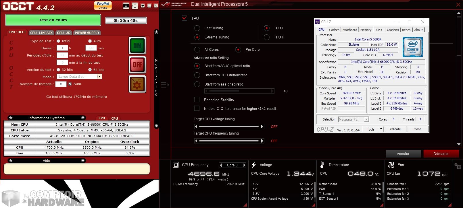Click the move window arrows icon
The image size is (463, 208).
click(x=135, y=6)
